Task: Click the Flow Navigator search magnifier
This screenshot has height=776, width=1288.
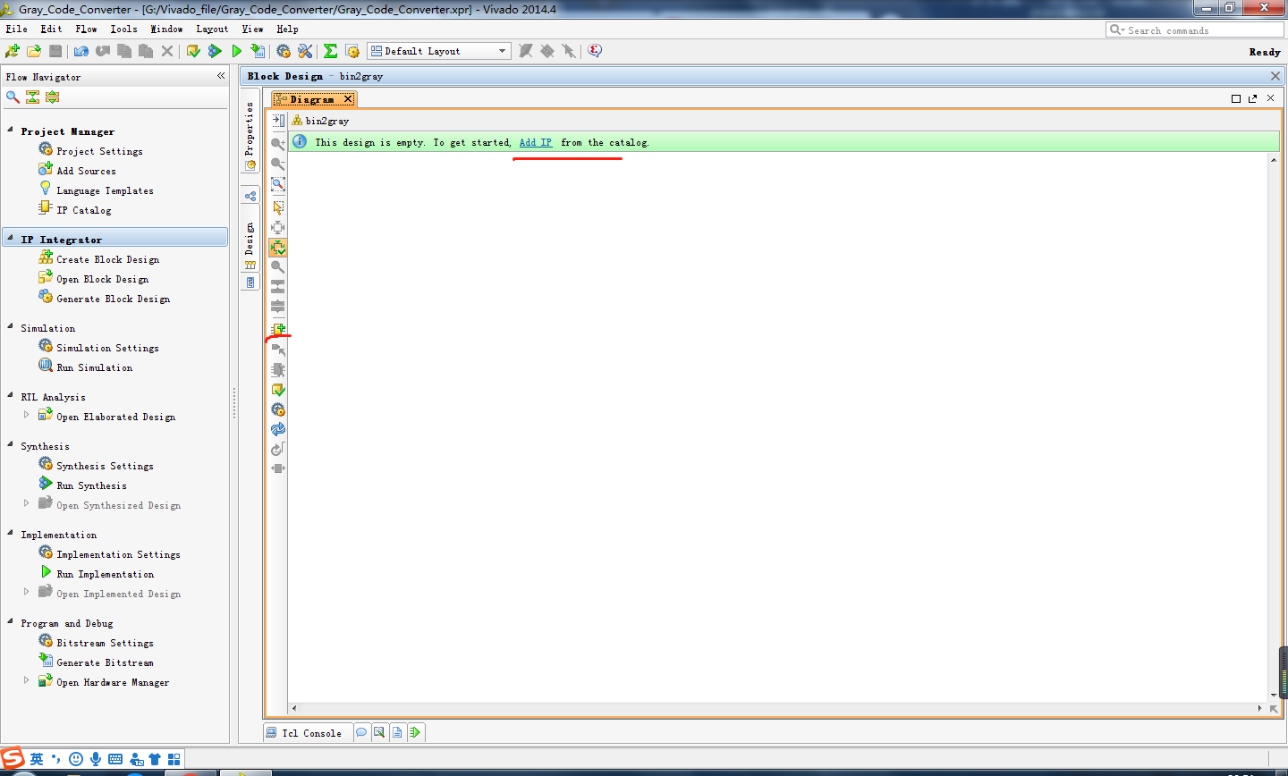Action: tap(13, 97)
